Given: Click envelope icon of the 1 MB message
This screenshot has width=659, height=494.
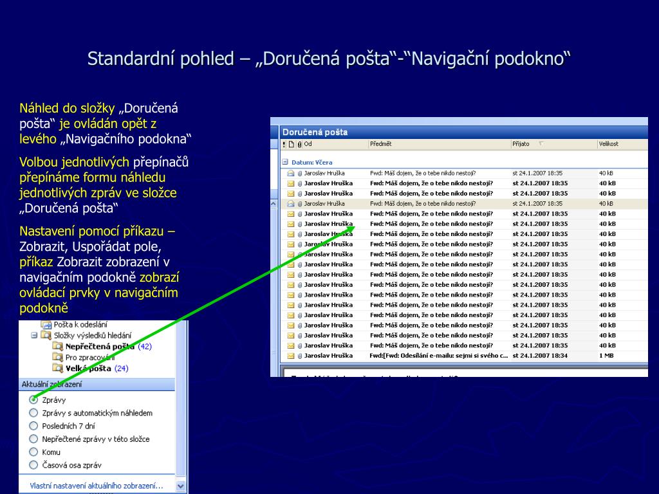Looking at the screenshot, I should 291,356.
